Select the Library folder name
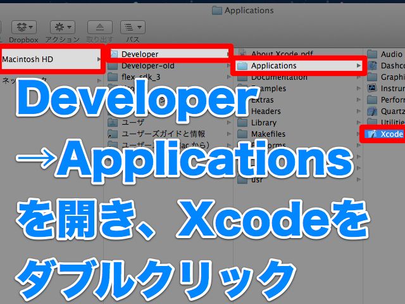Viewport: 405px width, 304px height. pyautogui.click(x=264, y=122)
